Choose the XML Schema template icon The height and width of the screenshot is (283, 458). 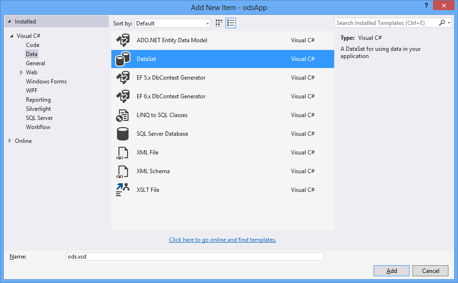(x=123, y=171)
